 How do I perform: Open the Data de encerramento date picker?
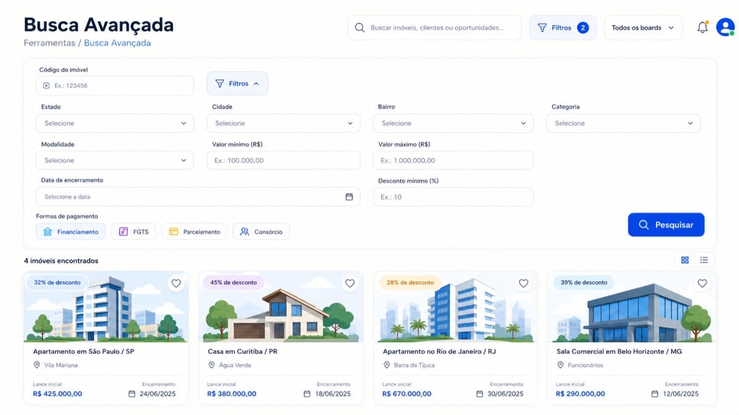click(x=198, y=197)
